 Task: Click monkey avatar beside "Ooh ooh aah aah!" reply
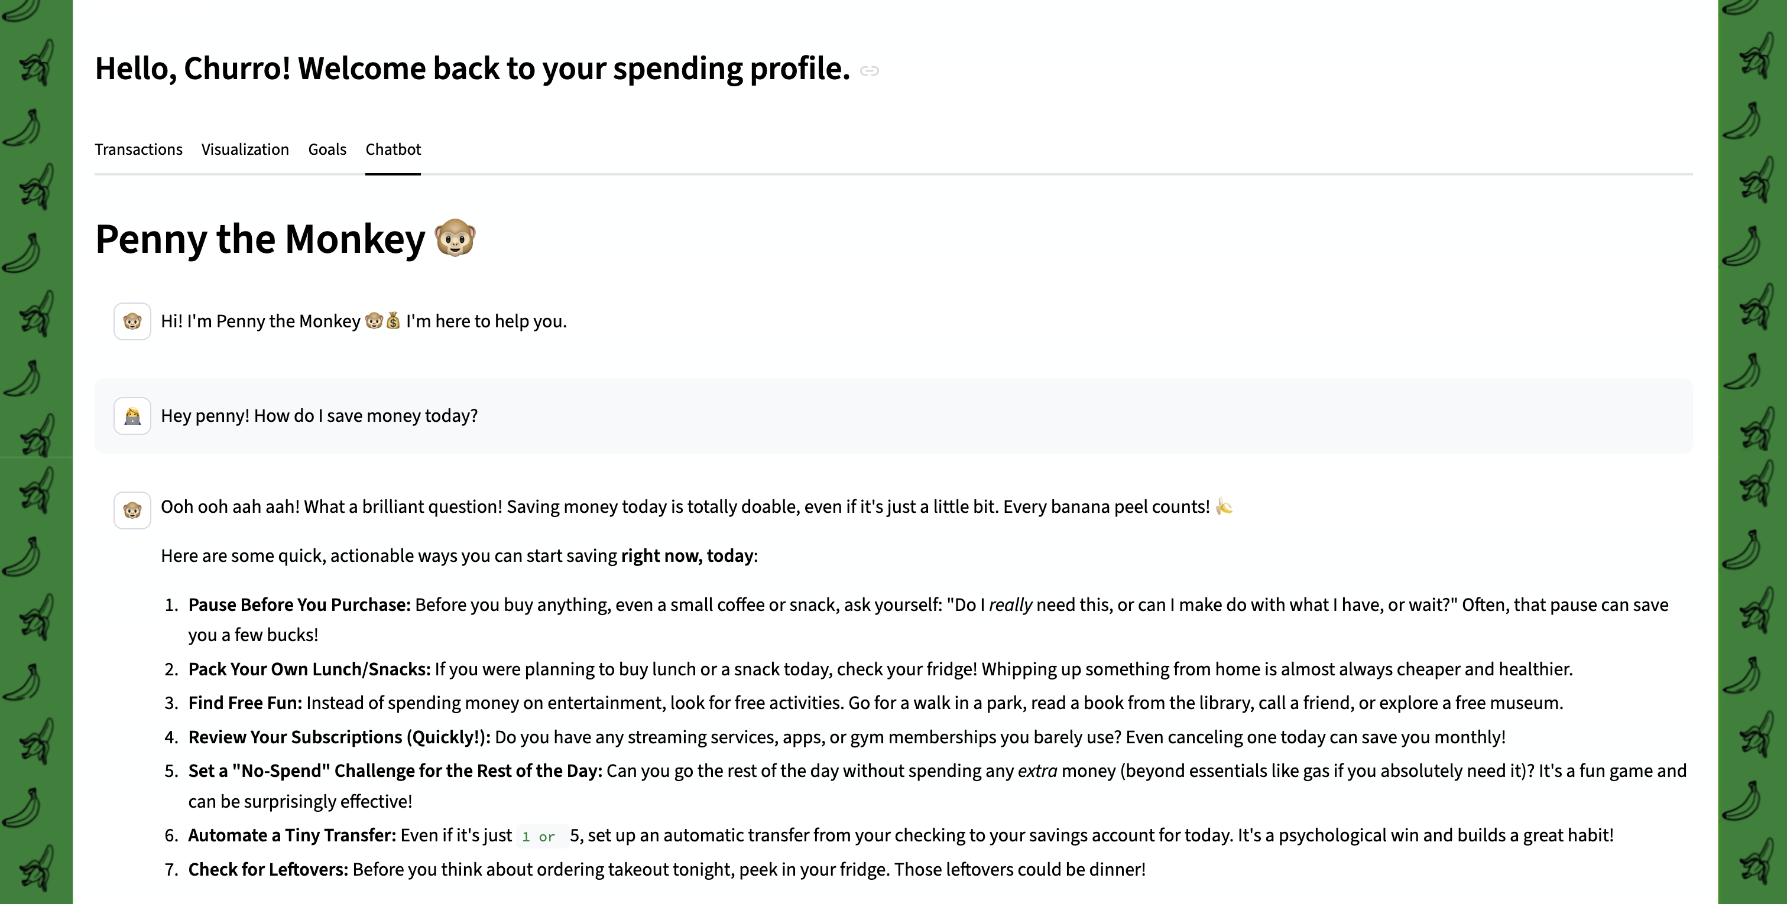coord(132,511)
